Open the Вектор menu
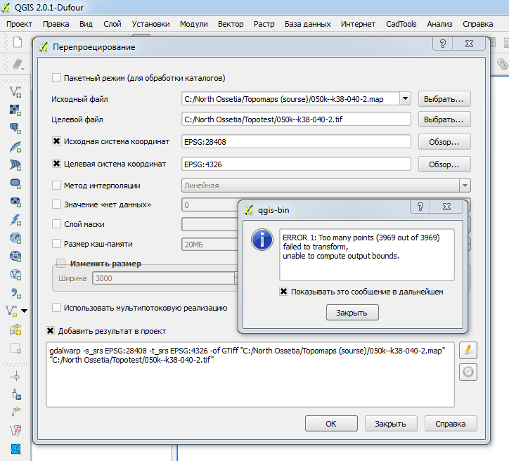This screenshot has height=461, width=509. point(231,24)
